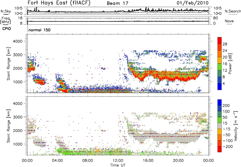Click 'Slant Range [km]' label of Velocity panel

[x=8, y=126]
